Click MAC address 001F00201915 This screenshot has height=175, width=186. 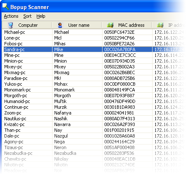[x=119, y=130]
